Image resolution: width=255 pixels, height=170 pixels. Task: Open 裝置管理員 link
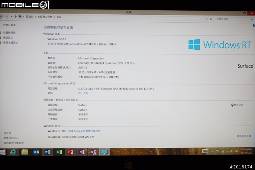coord(9,33)
